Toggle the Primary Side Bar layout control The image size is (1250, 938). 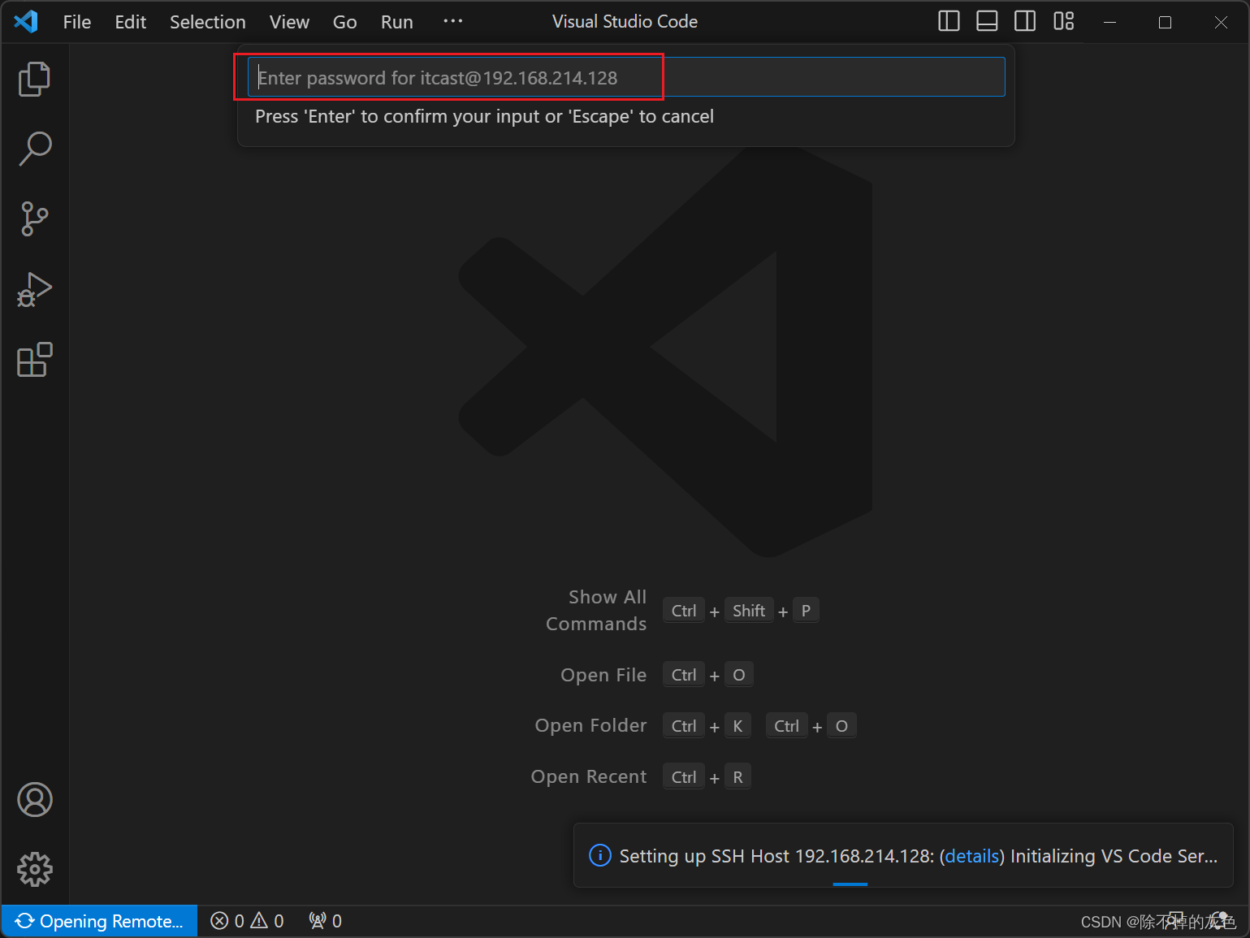(x=948, y=21)
